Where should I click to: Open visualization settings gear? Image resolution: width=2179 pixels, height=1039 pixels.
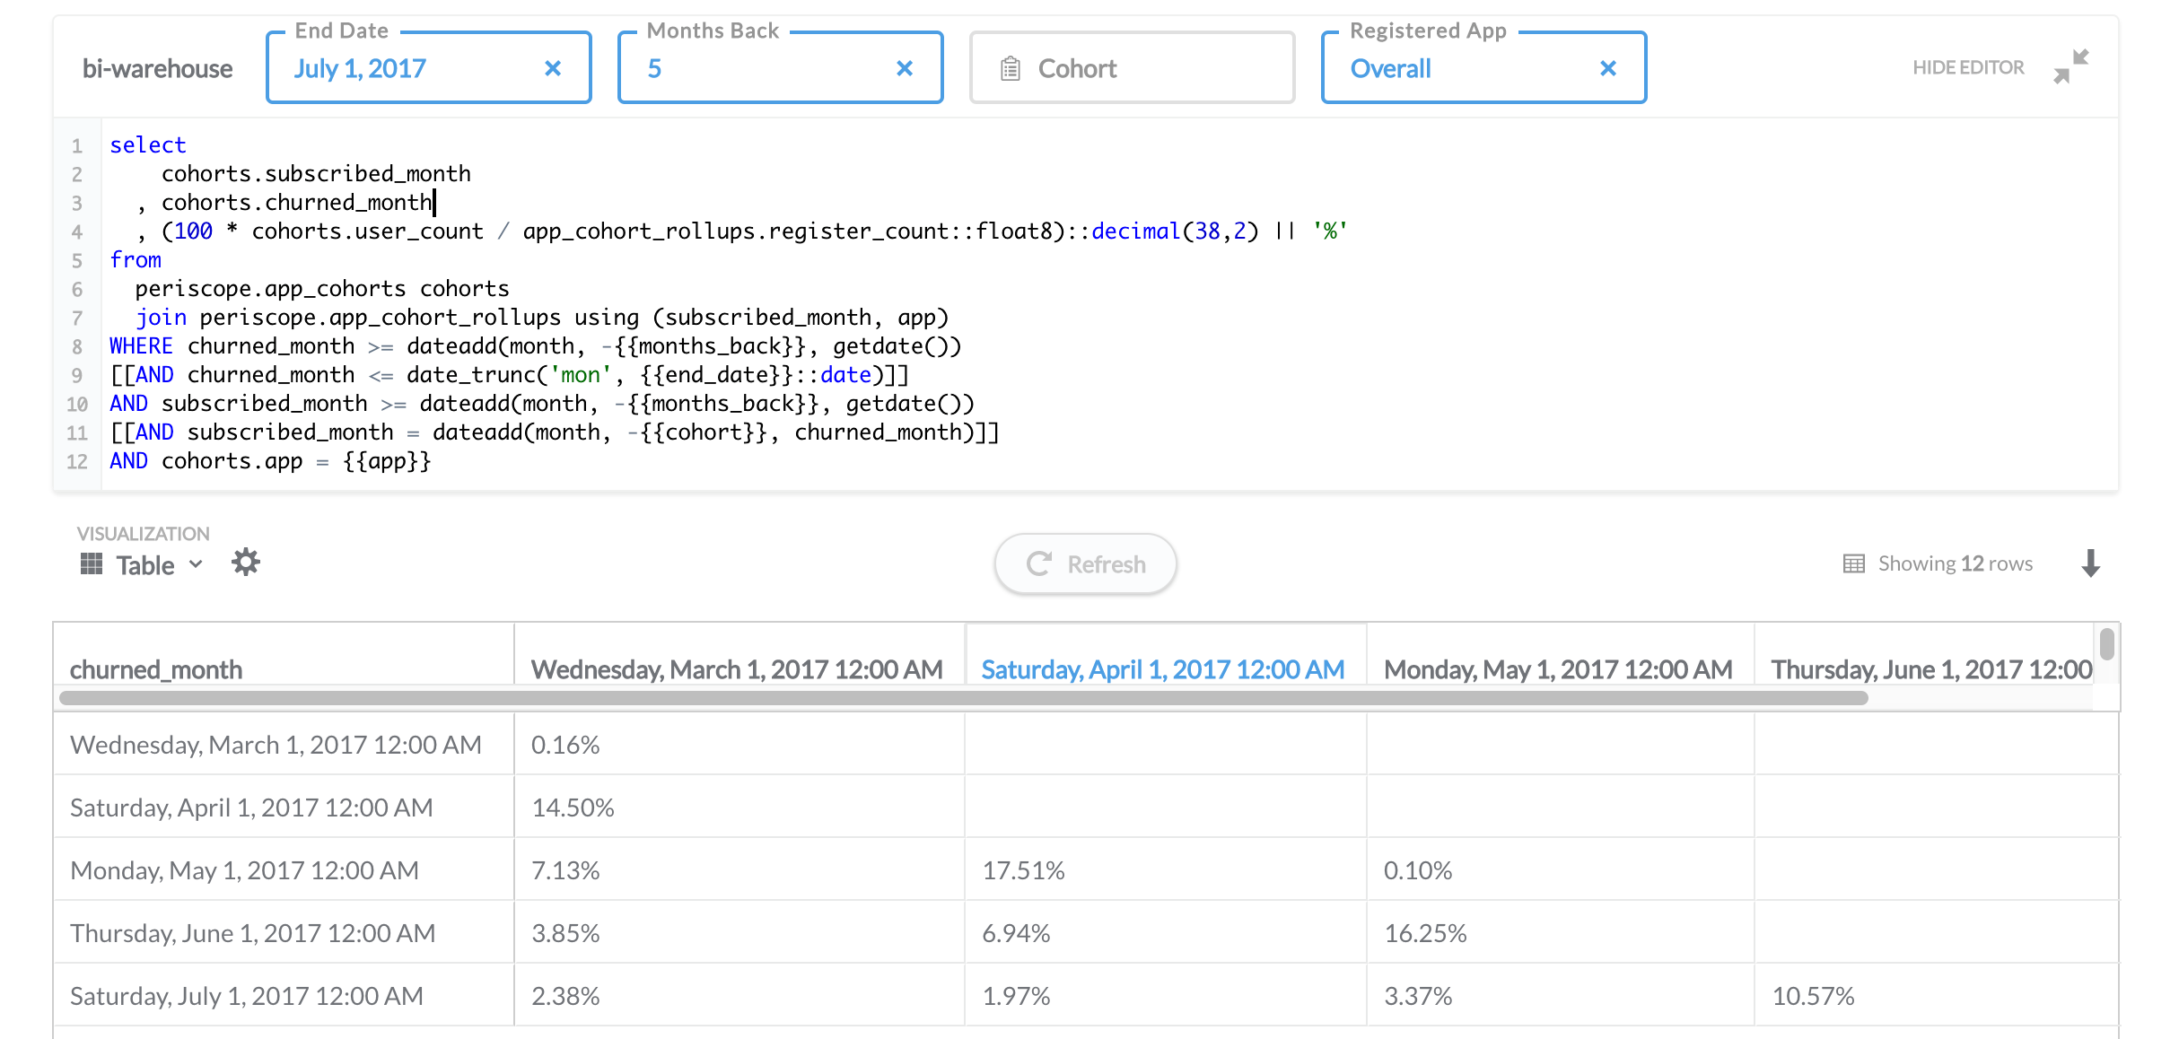(x=245, y=563)
